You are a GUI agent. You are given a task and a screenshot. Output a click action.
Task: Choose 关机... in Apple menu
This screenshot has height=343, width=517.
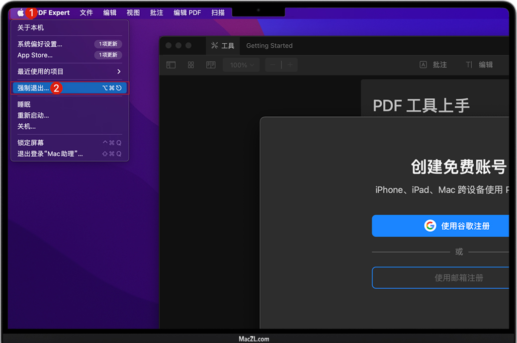point(69,126)
